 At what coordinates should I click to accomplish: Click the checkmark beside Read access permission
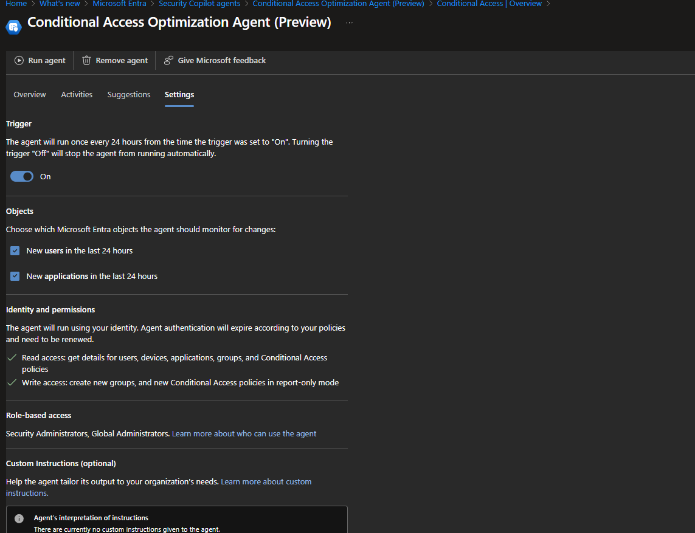click(x=12, y=357)
